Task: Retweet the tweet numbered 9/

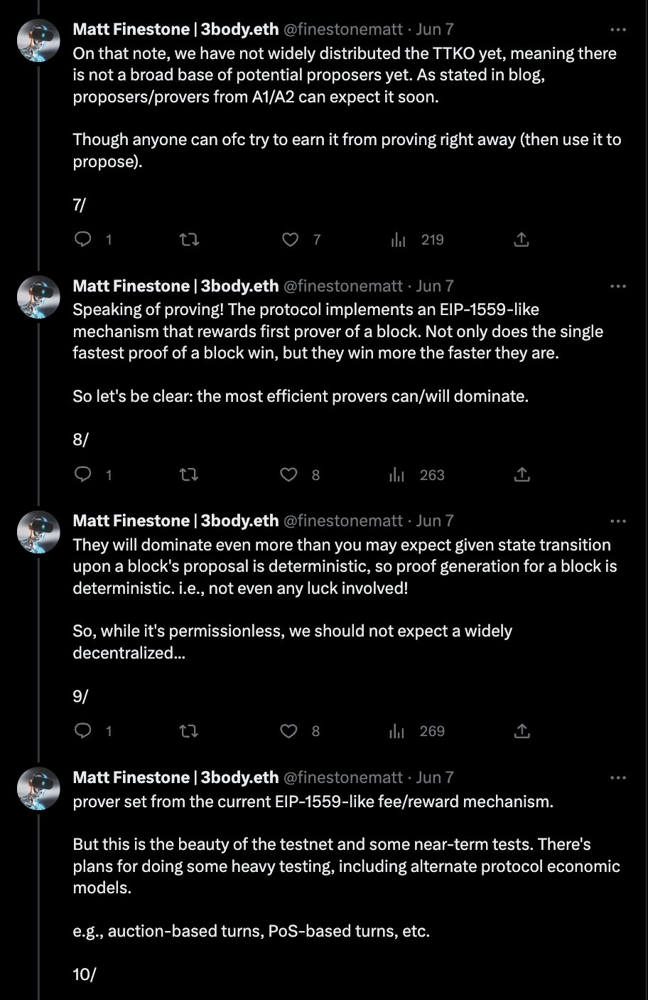Action: 189,730
